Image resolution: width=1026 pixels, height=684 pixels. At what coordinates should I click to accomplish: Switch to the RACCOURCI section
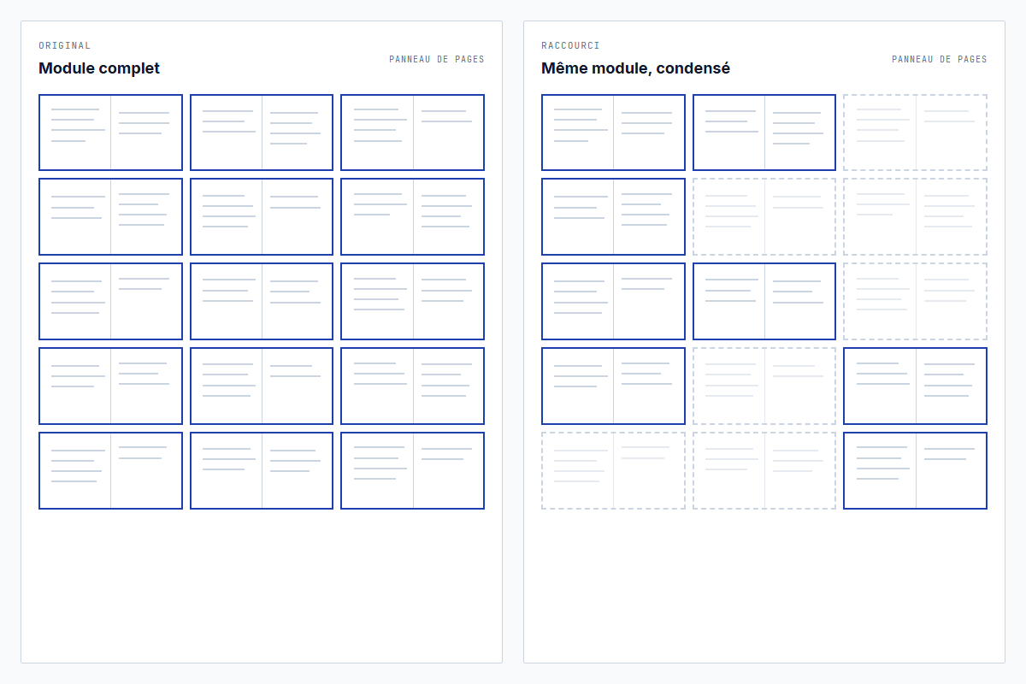click(571, 45)
